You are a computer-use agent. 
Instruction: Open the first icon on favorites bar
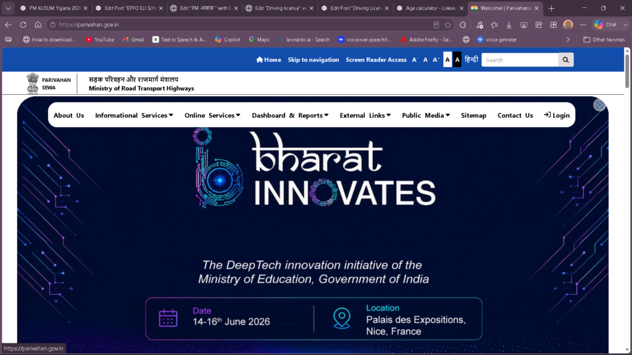[8, 39]
